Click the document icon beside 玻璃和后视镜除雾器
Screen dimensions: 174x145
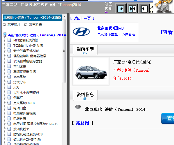(9, 61)
